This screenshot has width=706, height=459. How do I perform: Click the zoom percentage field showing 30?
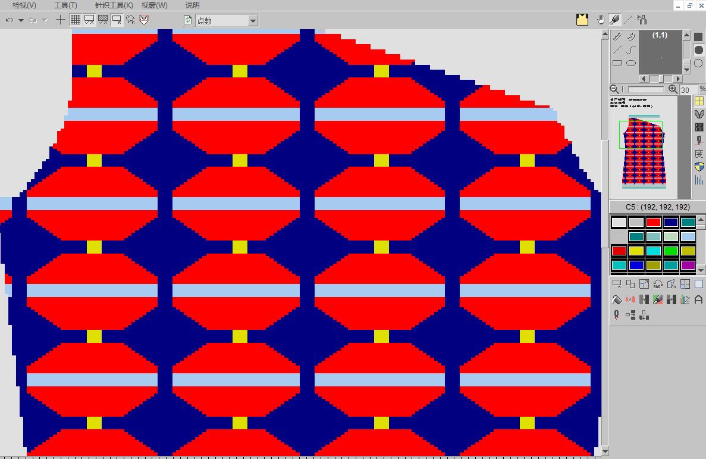tap(688, 90)
